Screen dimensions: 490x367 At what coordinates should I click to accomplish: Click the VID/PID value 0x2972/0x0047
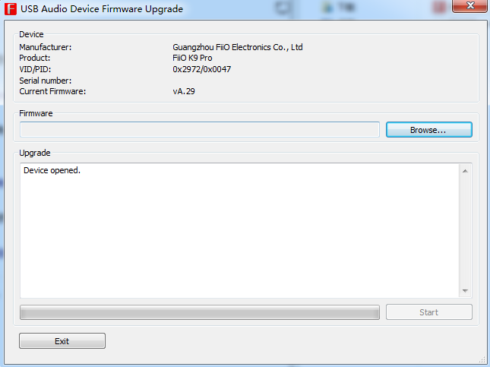(x=201, y=69)
